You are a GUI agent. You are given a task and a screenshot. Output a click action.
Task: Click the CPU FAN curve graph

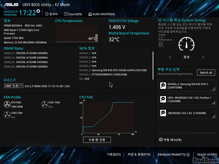108,118
